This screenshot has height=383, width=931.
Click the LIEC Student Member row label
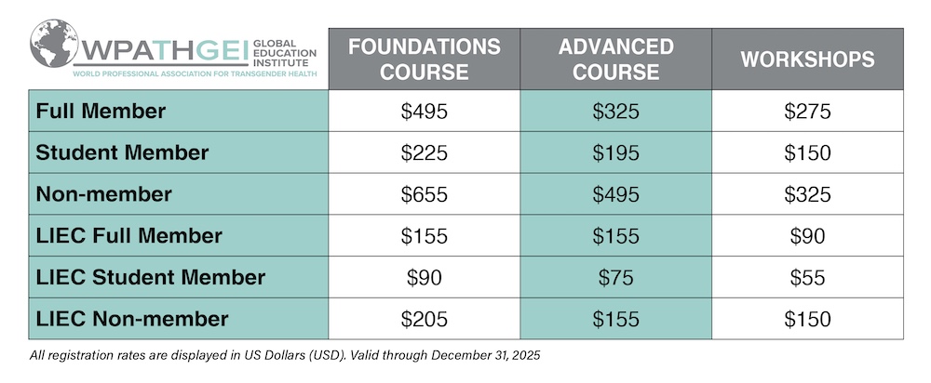tap(150, 277)
